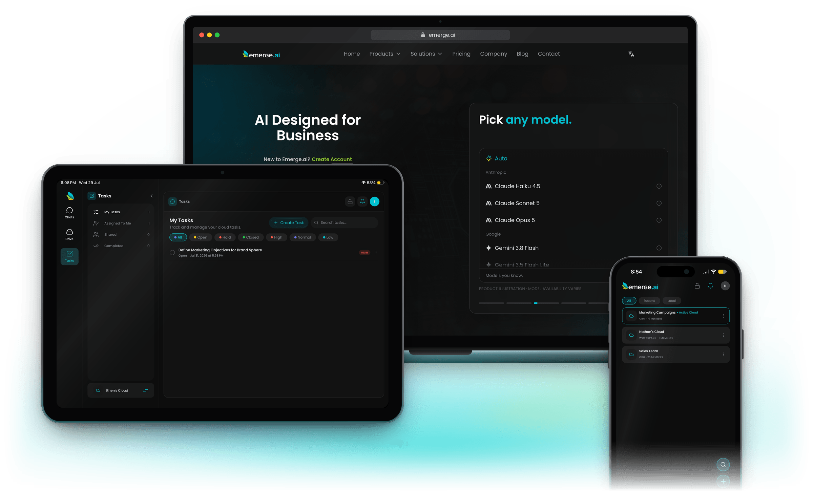813x491 pixels.
Task: Filter tasks by Open status
Action: (201, 237)
